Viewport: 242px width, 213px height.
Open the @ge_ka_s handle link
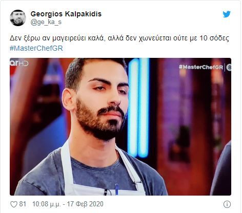(x=46, y=22)
